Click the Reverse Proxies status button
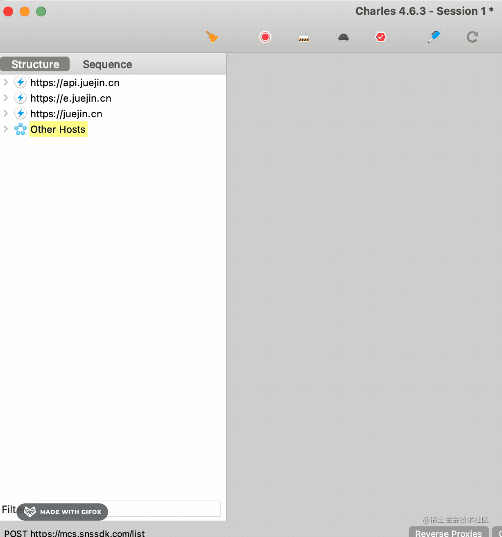Viewport: 502px width, 537px height. 448,532
